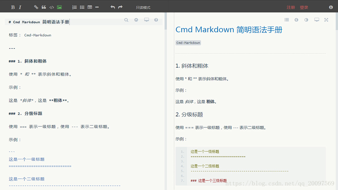Create numbered list from toolbar
The width and height of the screenshot is (338, 190).
pos(75,7)
